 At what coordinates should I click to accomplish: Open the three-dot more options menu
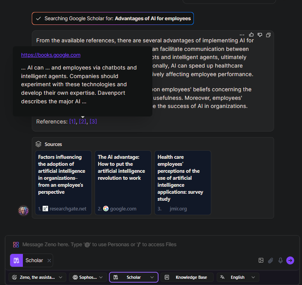(x=242, y=35)
